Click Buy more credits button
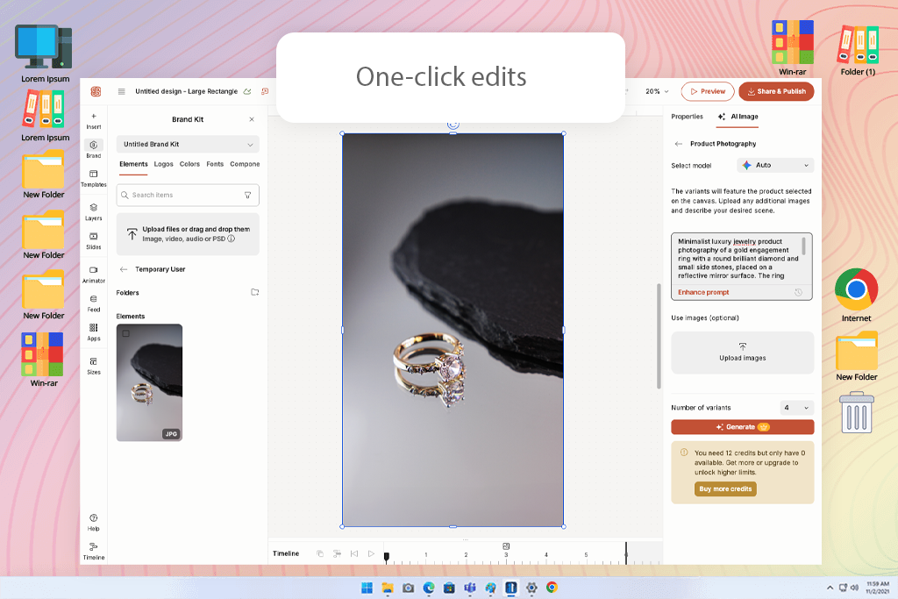This screenshot has width=898, height=599. (725, 489)
